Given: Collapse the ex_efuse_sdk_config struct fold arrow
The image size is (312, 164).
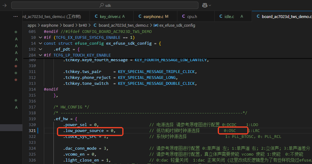Looking at the screenshot, I should [40, 43].
